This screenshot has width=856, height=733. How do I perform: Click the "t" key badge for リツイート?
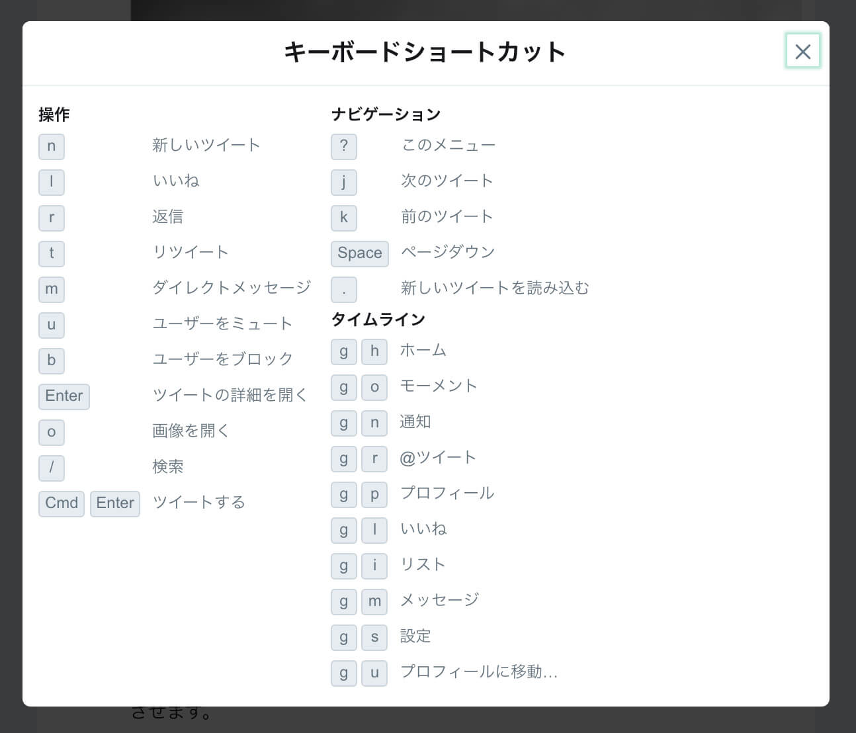tap(51, 253)
